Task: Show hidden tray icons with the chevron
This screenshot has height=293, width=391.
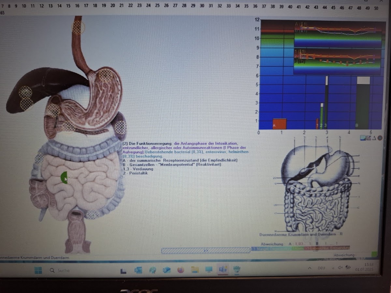Action: click(310, 268)
